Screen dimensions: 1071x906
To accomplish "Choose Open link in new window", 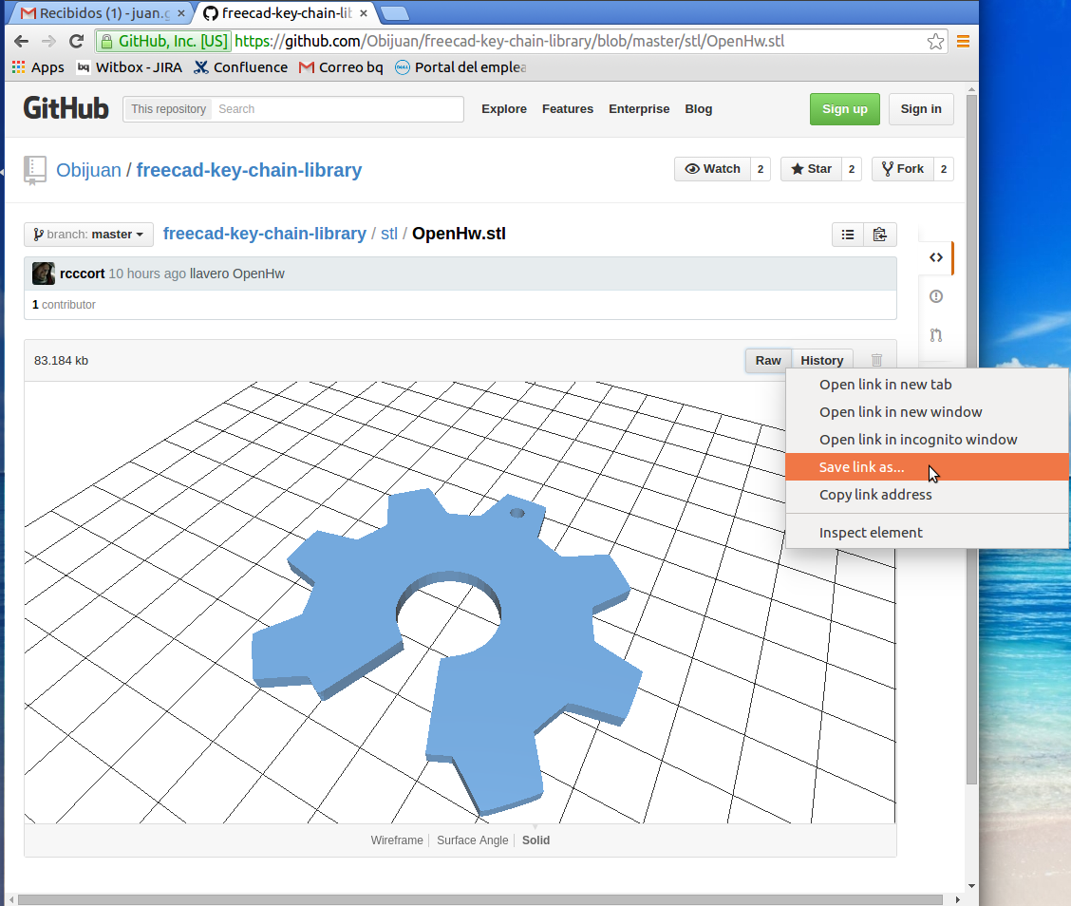I will (x=928, y=412).
